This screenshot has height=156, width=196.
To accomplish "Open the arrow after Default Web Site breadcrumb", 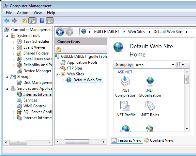I will coord(187,32).
